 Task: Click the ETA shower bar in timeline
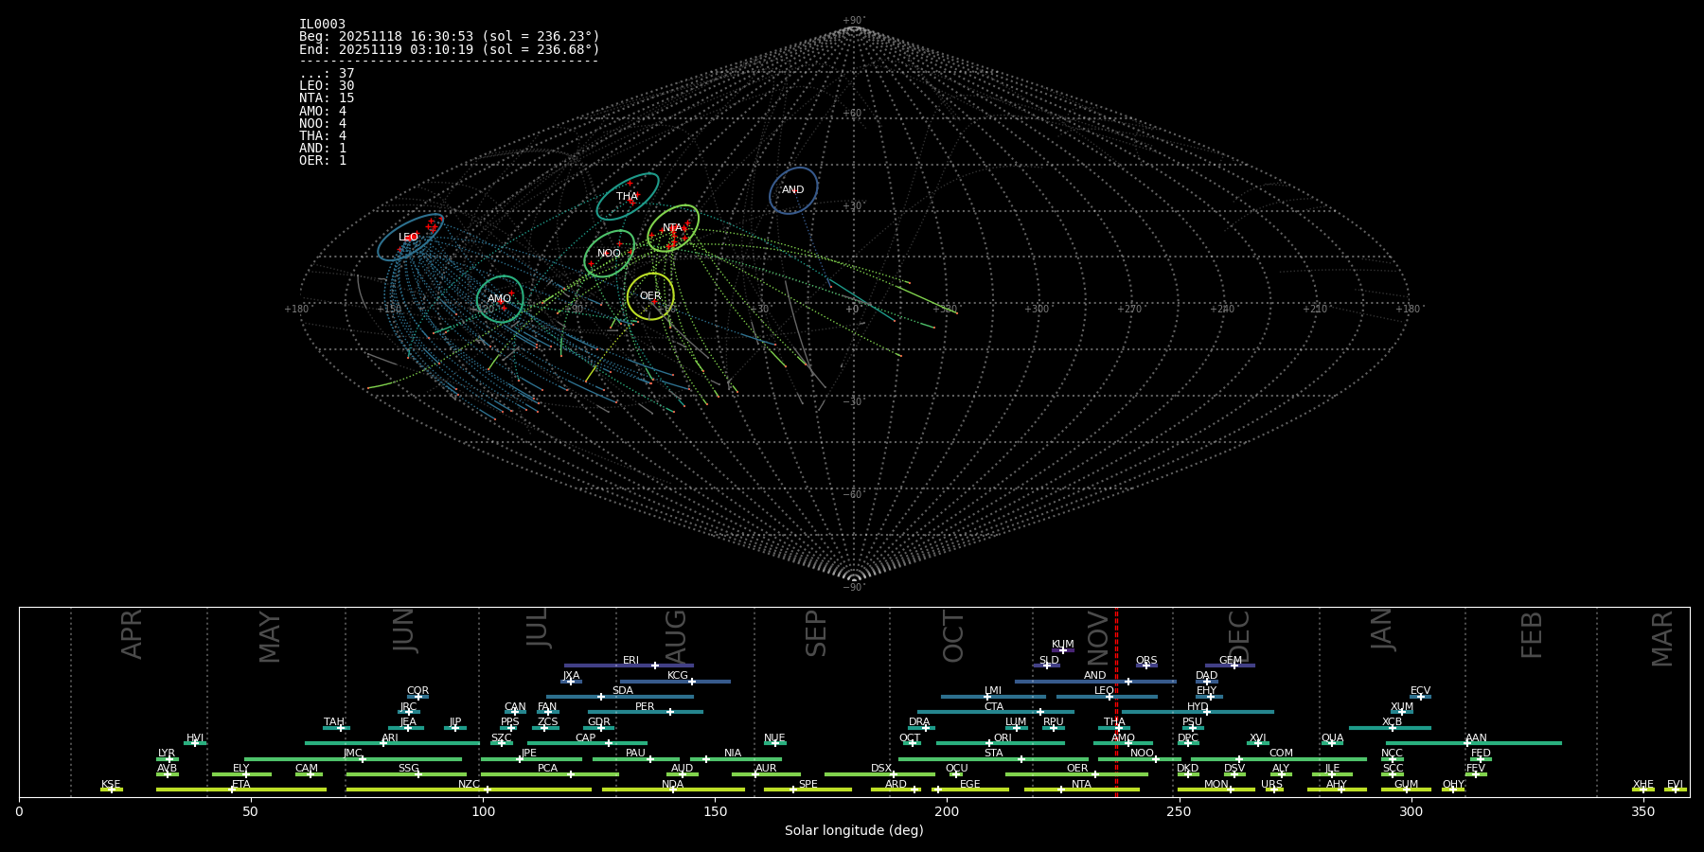[240, 790]
